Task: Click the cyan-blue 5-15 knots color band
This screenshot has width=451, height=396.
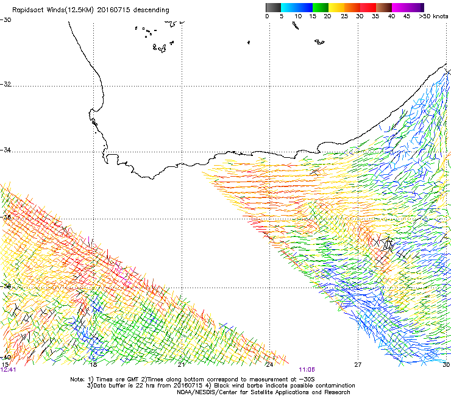Action: click(297, 7)
